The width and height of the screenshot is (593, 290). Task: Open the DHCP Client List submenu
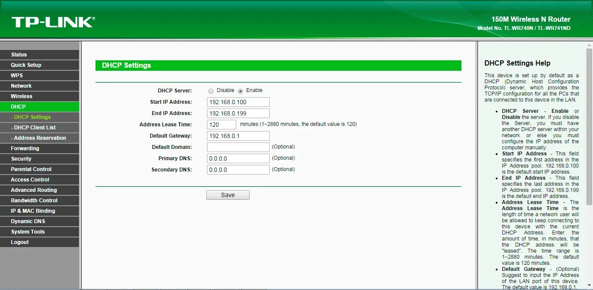pos(40,128)
